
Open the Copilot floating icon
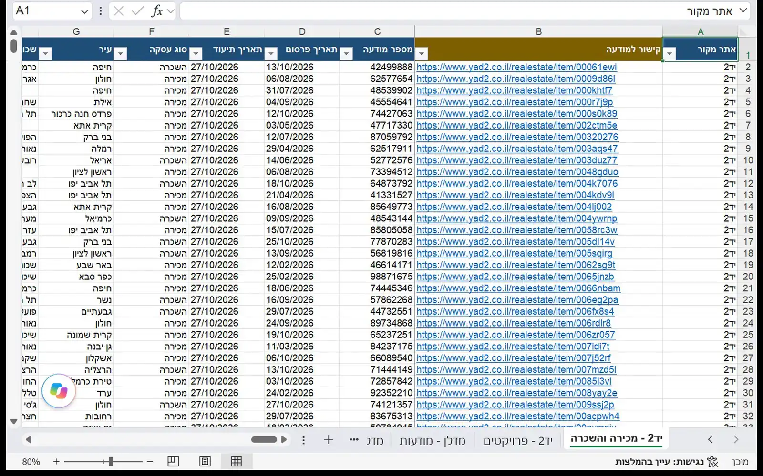(59, 391)
